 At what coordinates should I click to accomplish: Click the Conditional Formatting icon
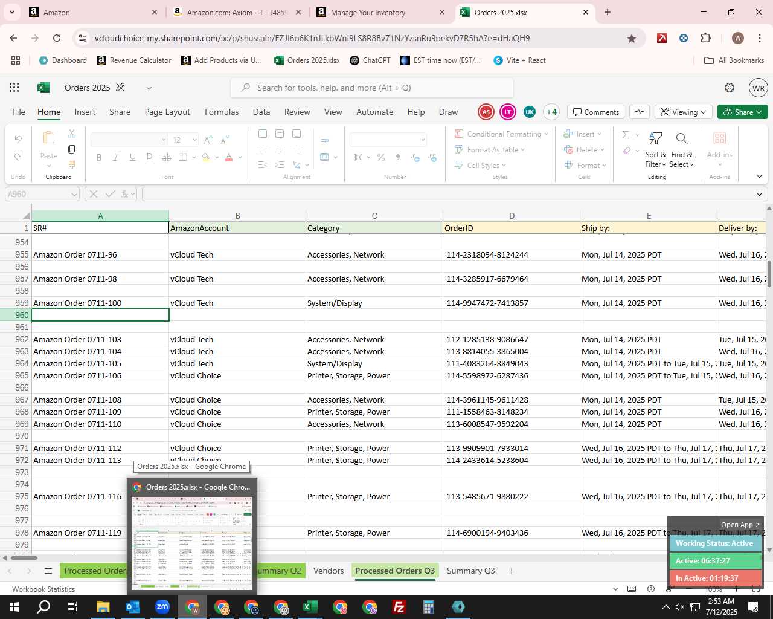[460, 134]
